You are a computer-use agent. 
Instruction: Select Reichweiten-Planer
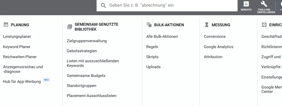point(20,57)
